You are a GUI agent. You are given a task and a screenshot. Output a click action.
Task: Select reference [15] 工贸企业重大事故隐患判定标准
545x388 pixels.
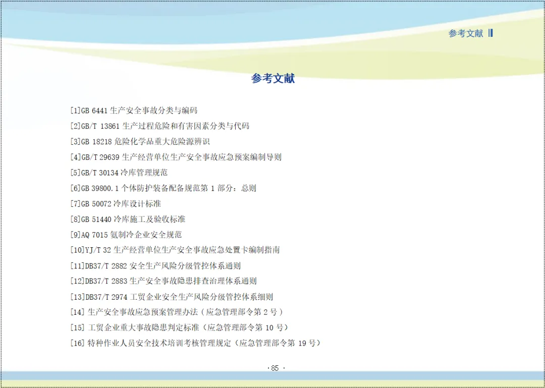coord(179,327)
